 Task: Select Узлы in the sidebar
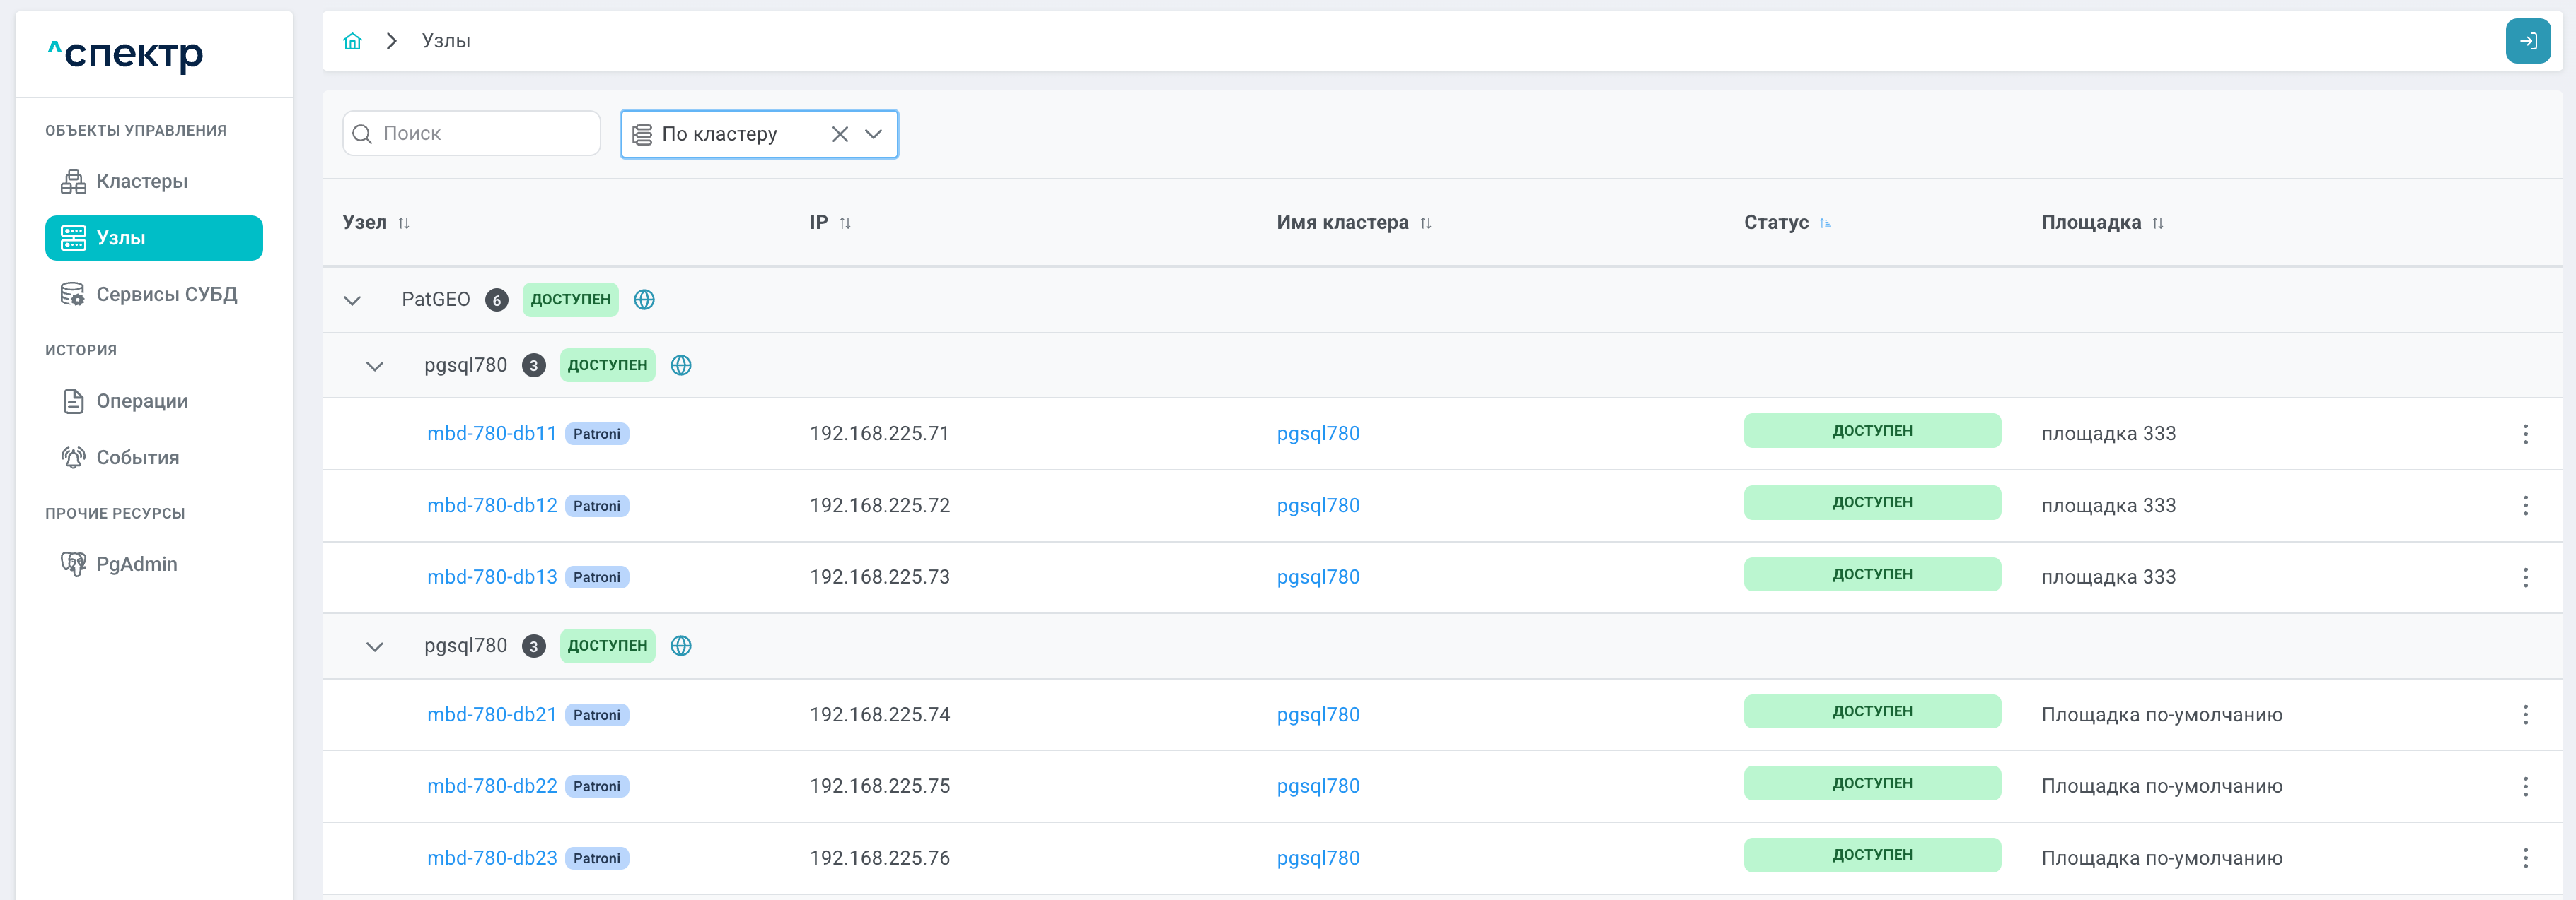154,238
